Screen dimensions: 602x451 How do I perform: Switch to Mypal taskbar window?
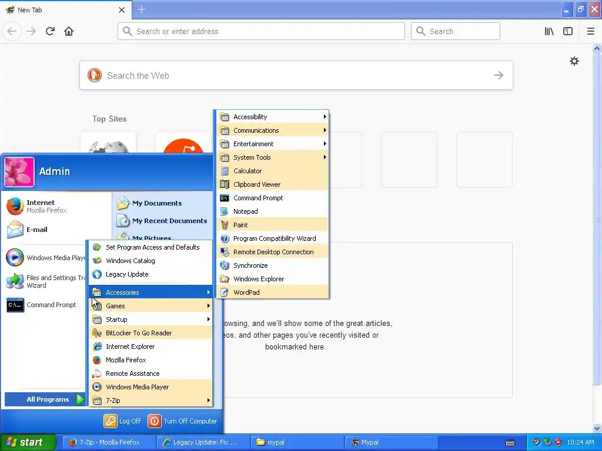(x=391, y=442)
